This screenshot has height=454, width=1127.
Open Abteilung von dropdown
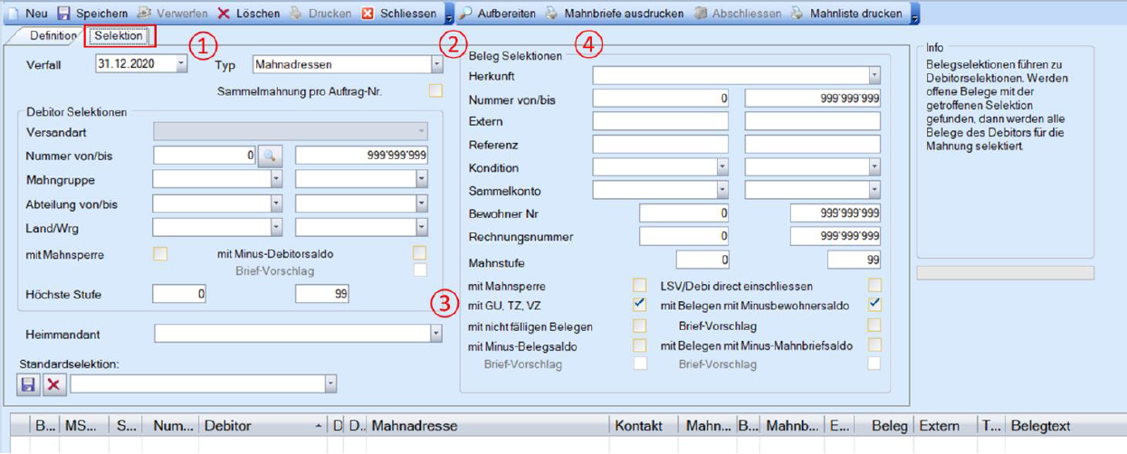click(x=276, y=204)
